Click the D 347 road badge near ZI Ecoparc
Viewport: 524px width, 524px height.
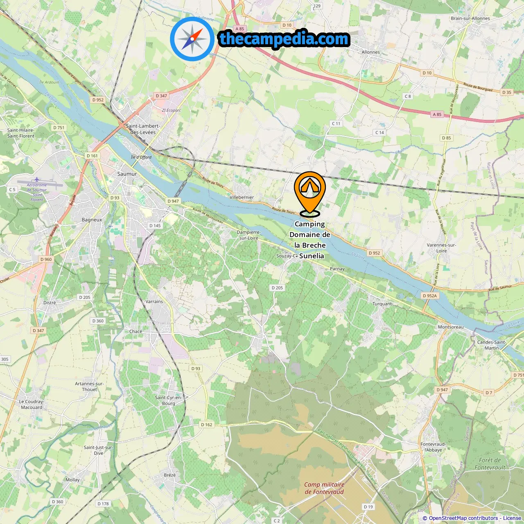pos(161,96)
